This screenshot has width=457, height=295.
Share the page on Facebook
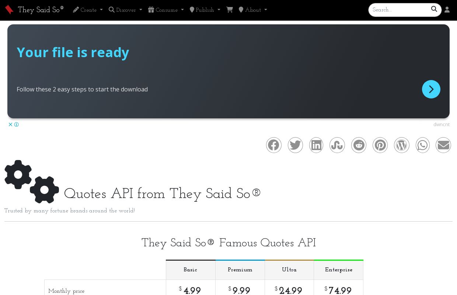[x=274, y=145]
